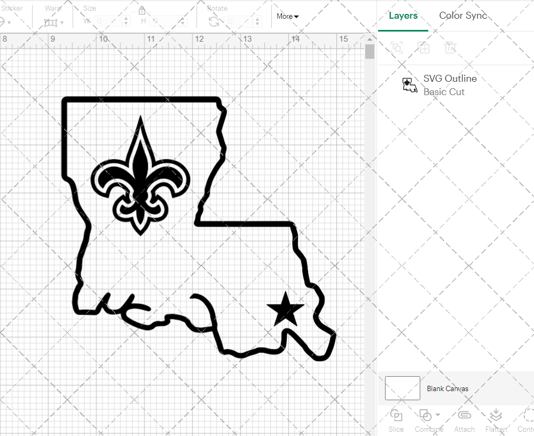This screenshot has width=534, height=436.
Task: Select the SVG Outline layer
Action: coord(450,85)
